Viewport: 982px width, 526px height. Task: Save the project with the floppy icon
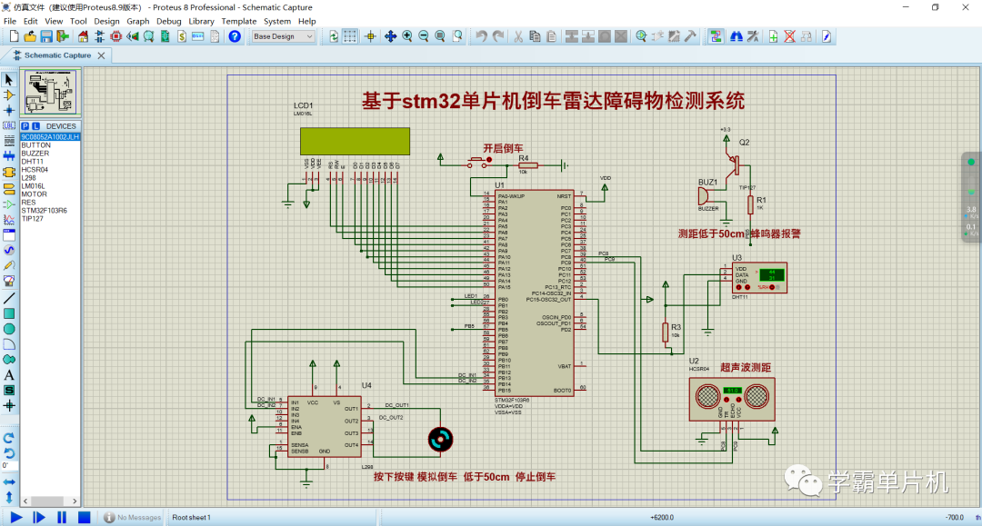tap(46, 37)
